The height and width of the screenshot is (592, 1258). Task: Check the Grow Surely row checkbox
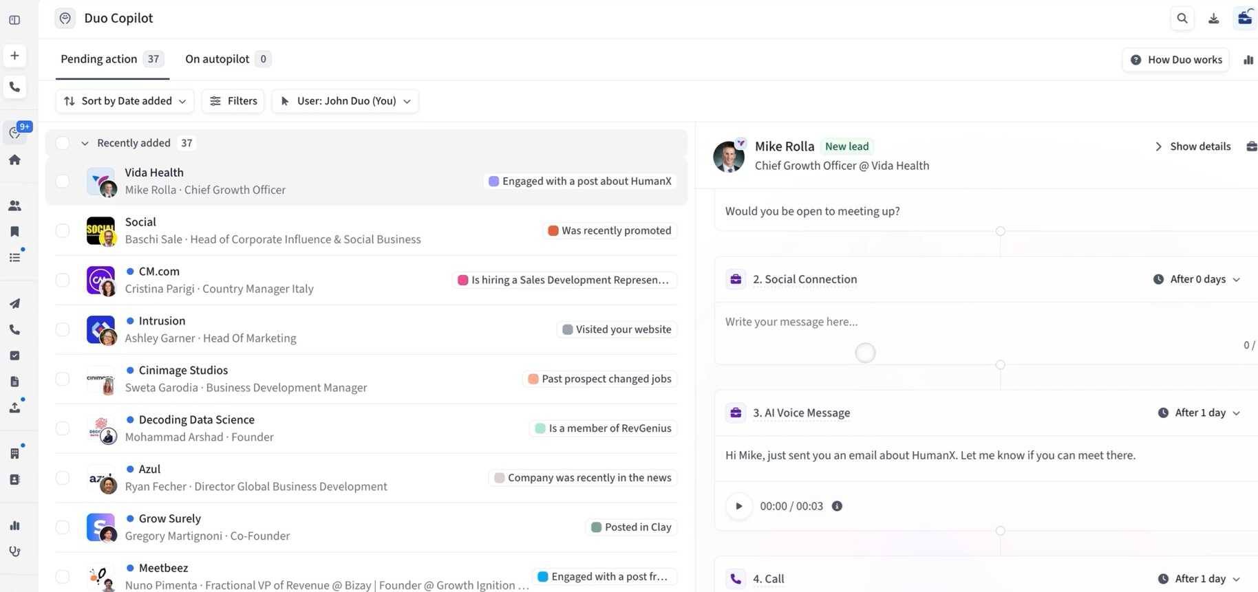[x=63, y=527]
